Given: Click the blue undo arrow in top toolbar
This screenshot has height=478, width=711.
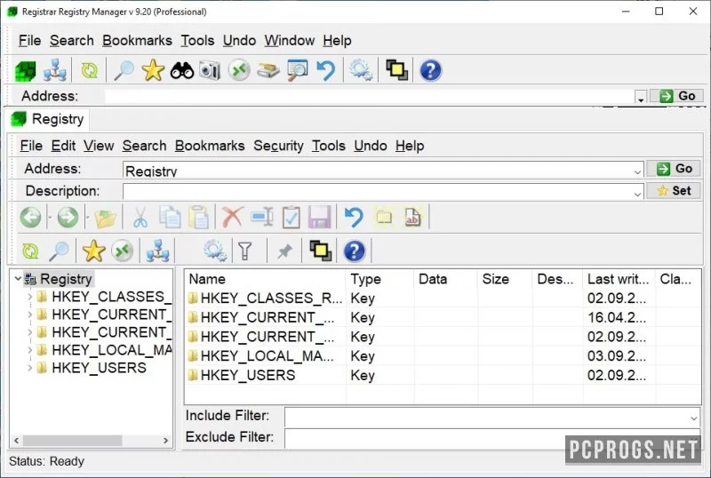Looking at the screenshot, I should click(325, 71).
